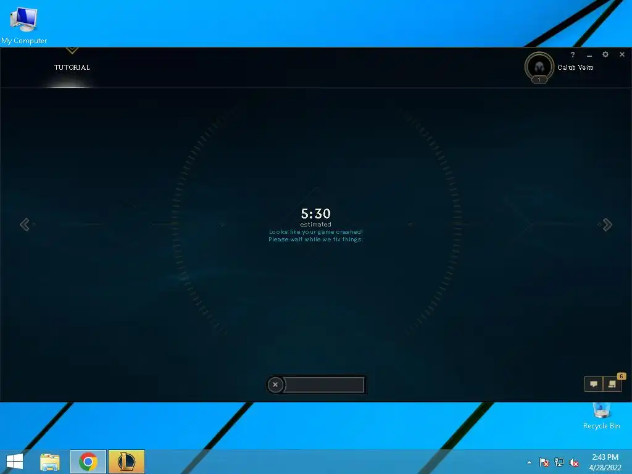Image resolution: width=632 pixels, height=474 pixels.
Task: Open the TUTORIAL tab
Action: point(72,67)
